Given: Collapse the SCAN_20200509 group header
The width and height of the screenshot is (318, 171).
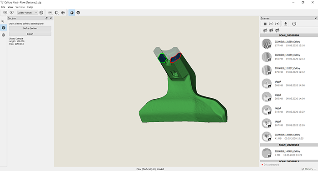Looking at the screenshot, I should tap(289, 35).
